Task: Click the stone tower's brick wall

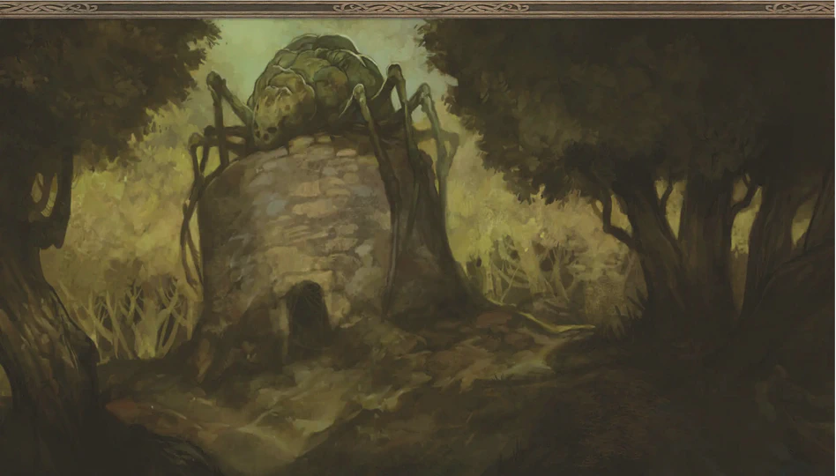Action: pyautogui.click(x=291, y=220)
